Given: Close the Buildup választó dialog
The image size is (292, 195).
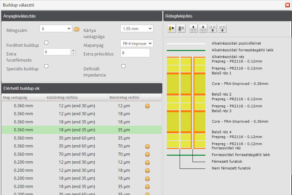Looking at the screenshot, I should click(287, 5).
